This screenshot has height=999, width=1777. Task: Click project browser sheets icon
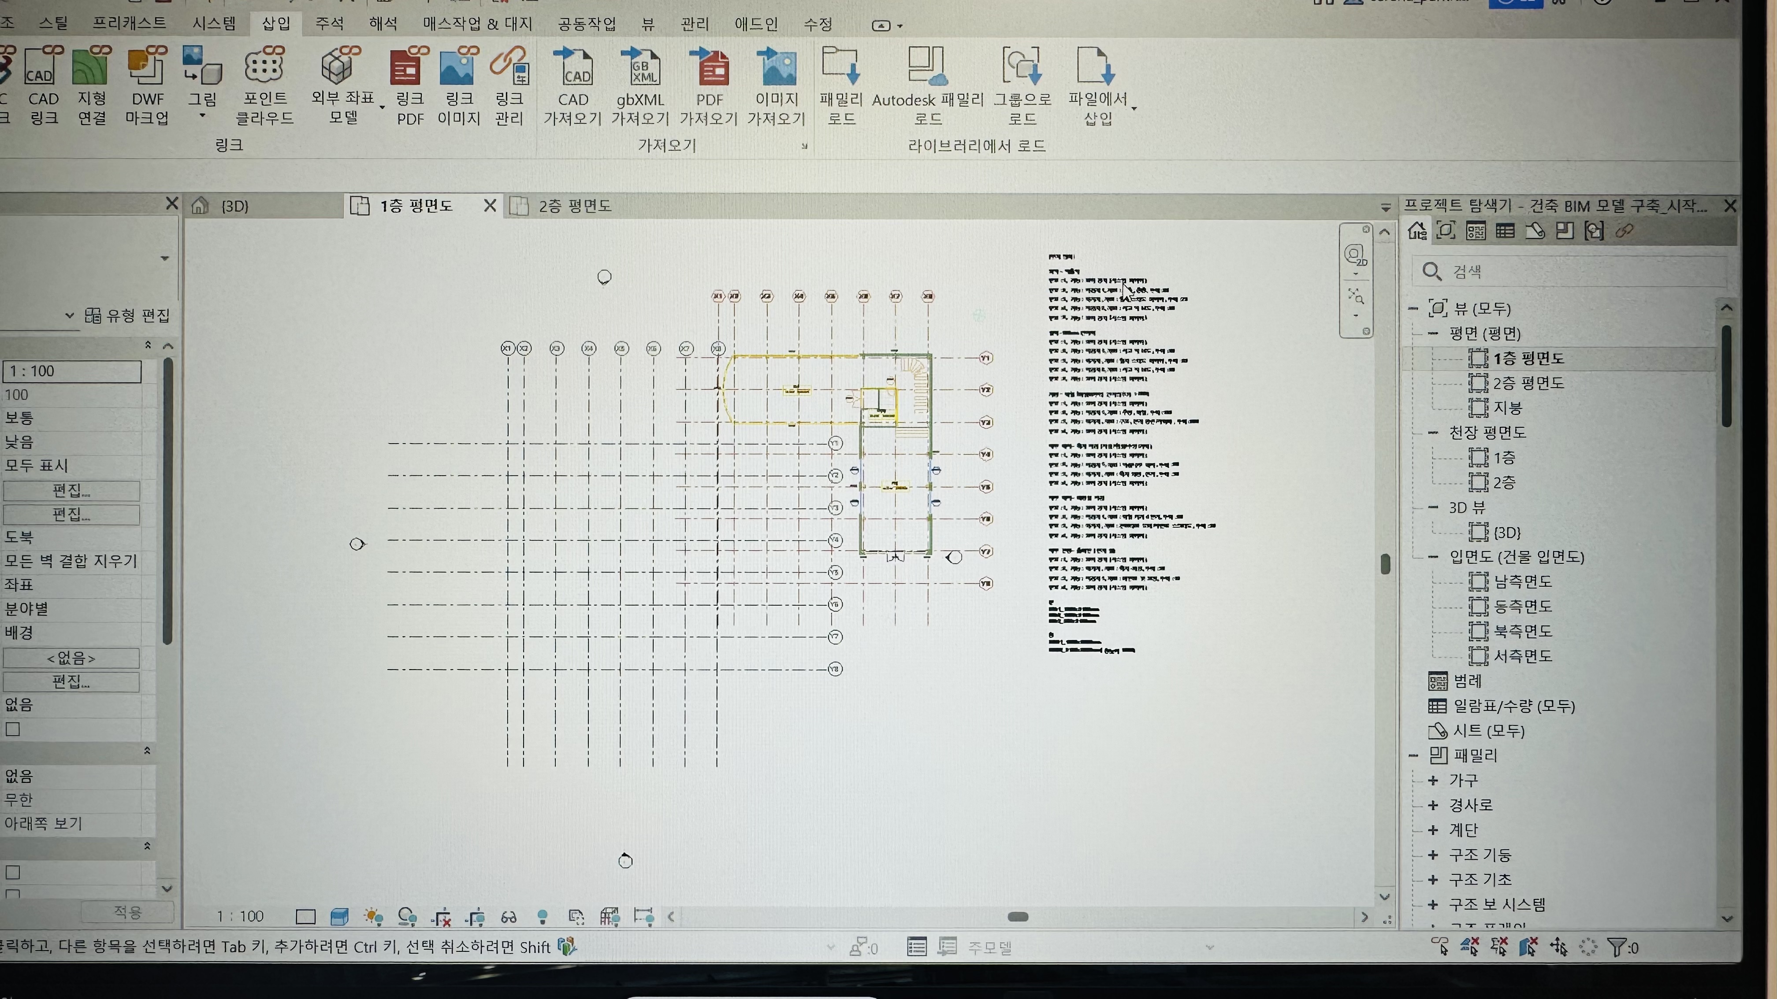pyautogui.click(x=1535, y=231)
